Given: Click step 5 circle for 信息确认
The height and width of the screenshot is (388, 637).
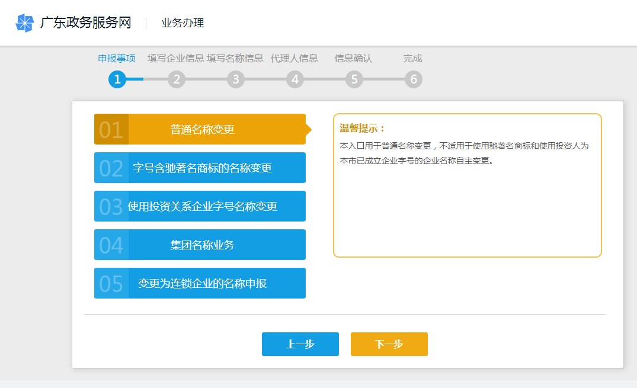Looking at the screenshot, I should coord(354,79).
